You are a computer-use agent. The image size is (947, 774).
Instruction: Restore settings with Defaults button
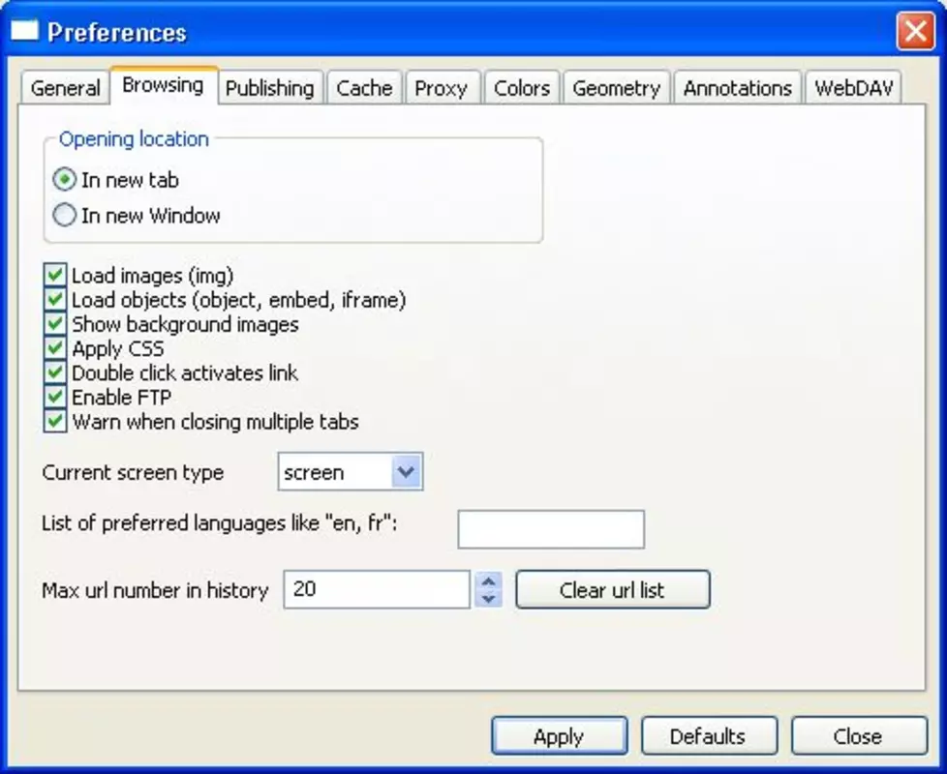709,736
